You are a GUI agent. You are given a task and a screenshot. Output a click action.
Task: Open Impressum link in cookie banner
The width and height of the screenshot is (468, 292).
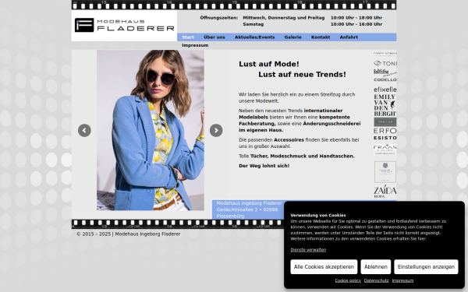click(402, 280)
